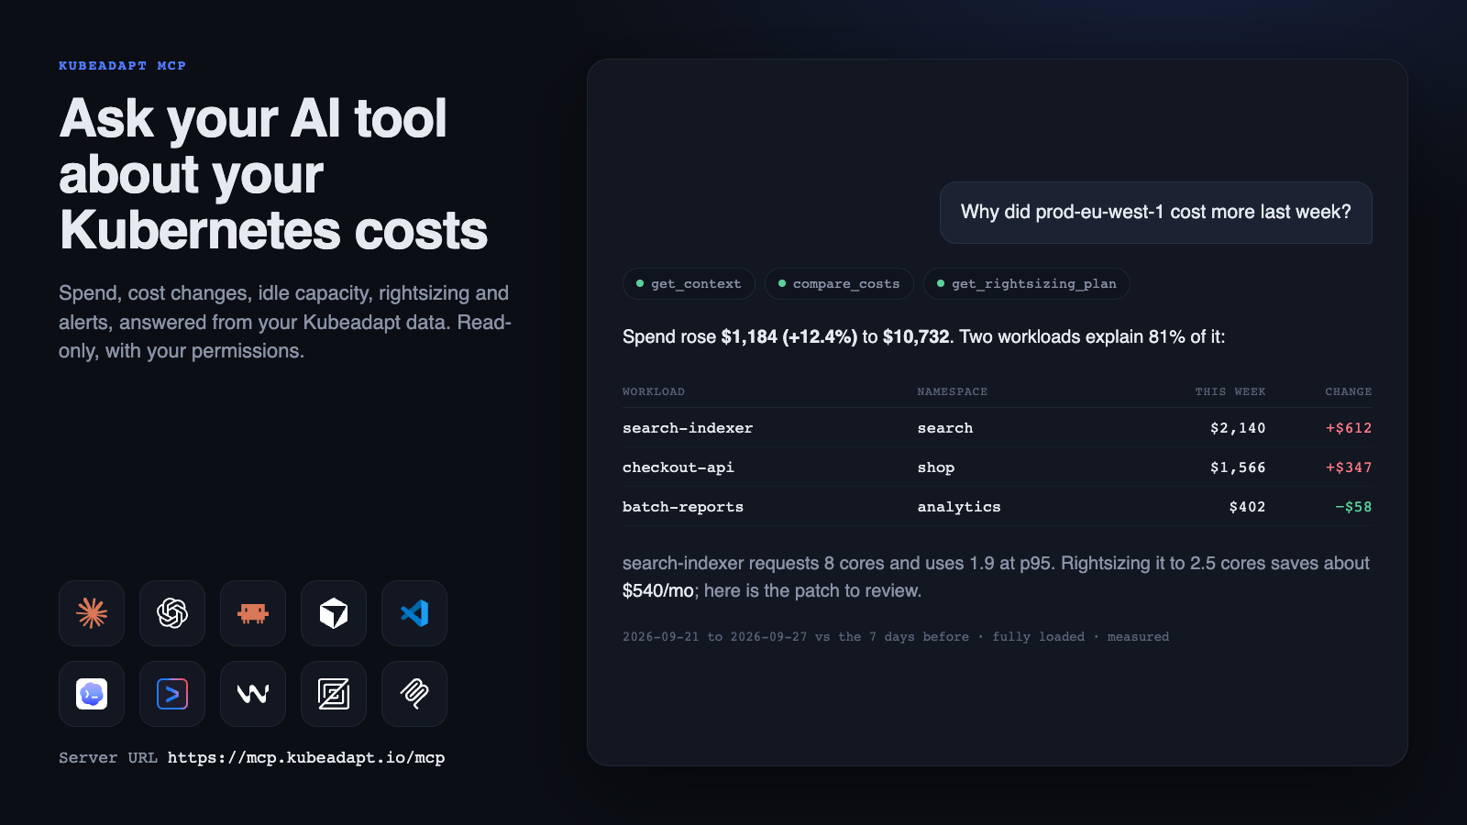Click the purple cloud terminal icon
The height and width of the screenshot is (825, 1467).
[92, 694]
